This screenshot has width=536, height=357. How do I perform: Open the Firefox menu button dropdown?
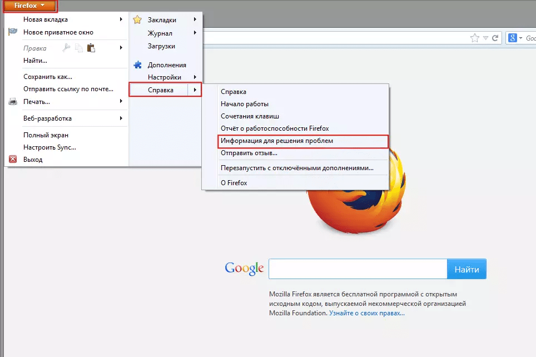(x=30, y=6)
